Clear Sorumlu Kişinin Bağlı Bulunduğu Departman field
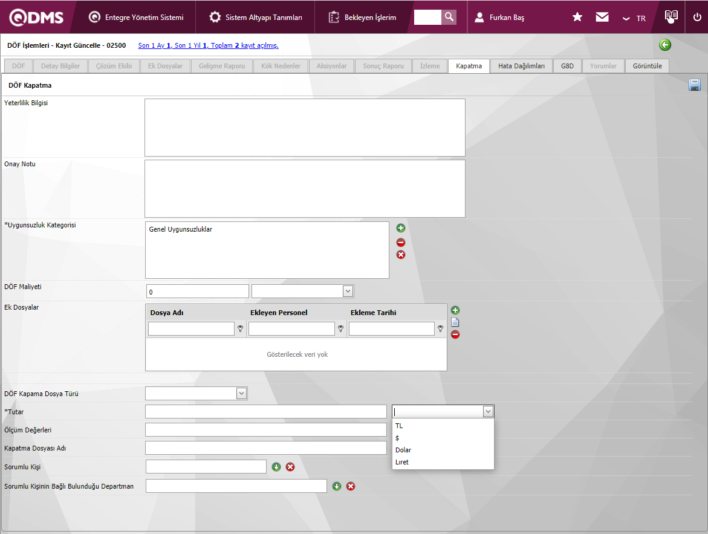The image size is (708, 534). coord(351,486)
